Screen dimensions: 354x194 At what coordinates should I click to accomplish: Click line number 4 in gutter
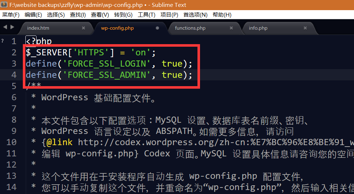coord(14,75)
